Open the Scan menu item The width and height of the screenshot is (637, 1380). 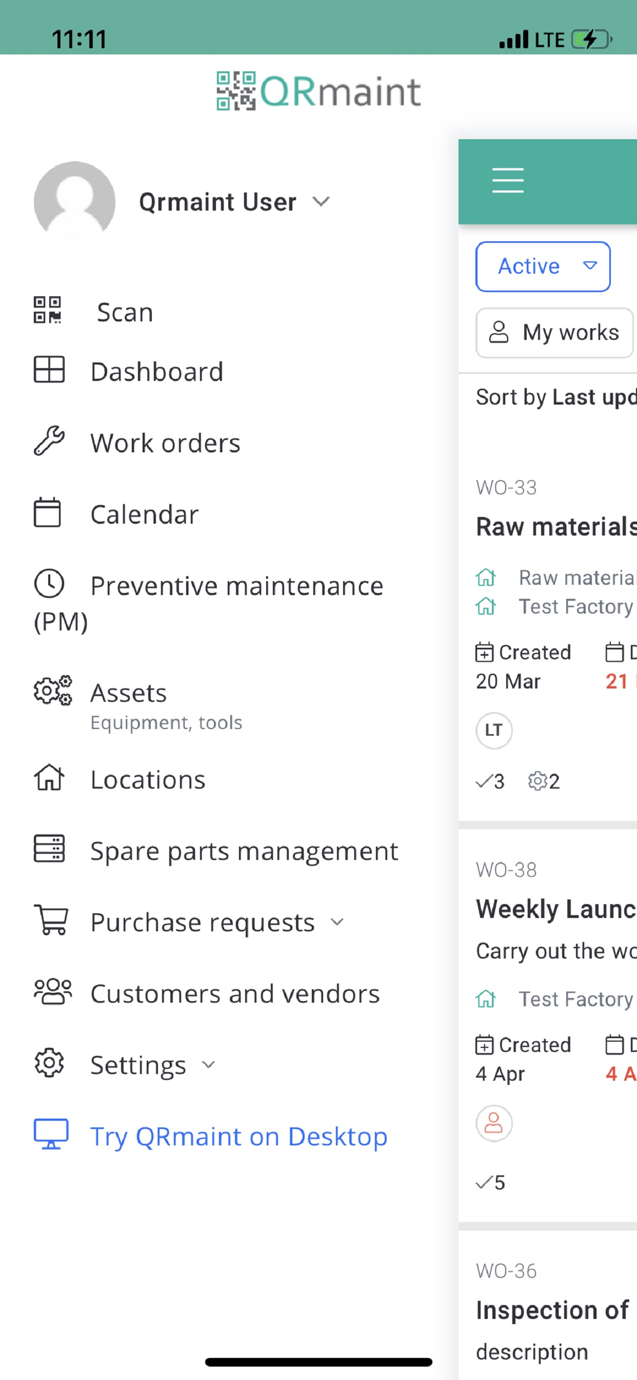(125, 312)
